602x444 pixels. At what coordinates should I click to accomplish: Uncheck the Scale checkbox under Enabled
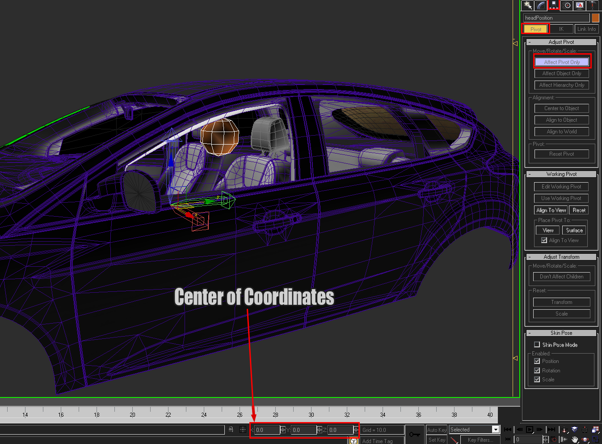(537, 380)
